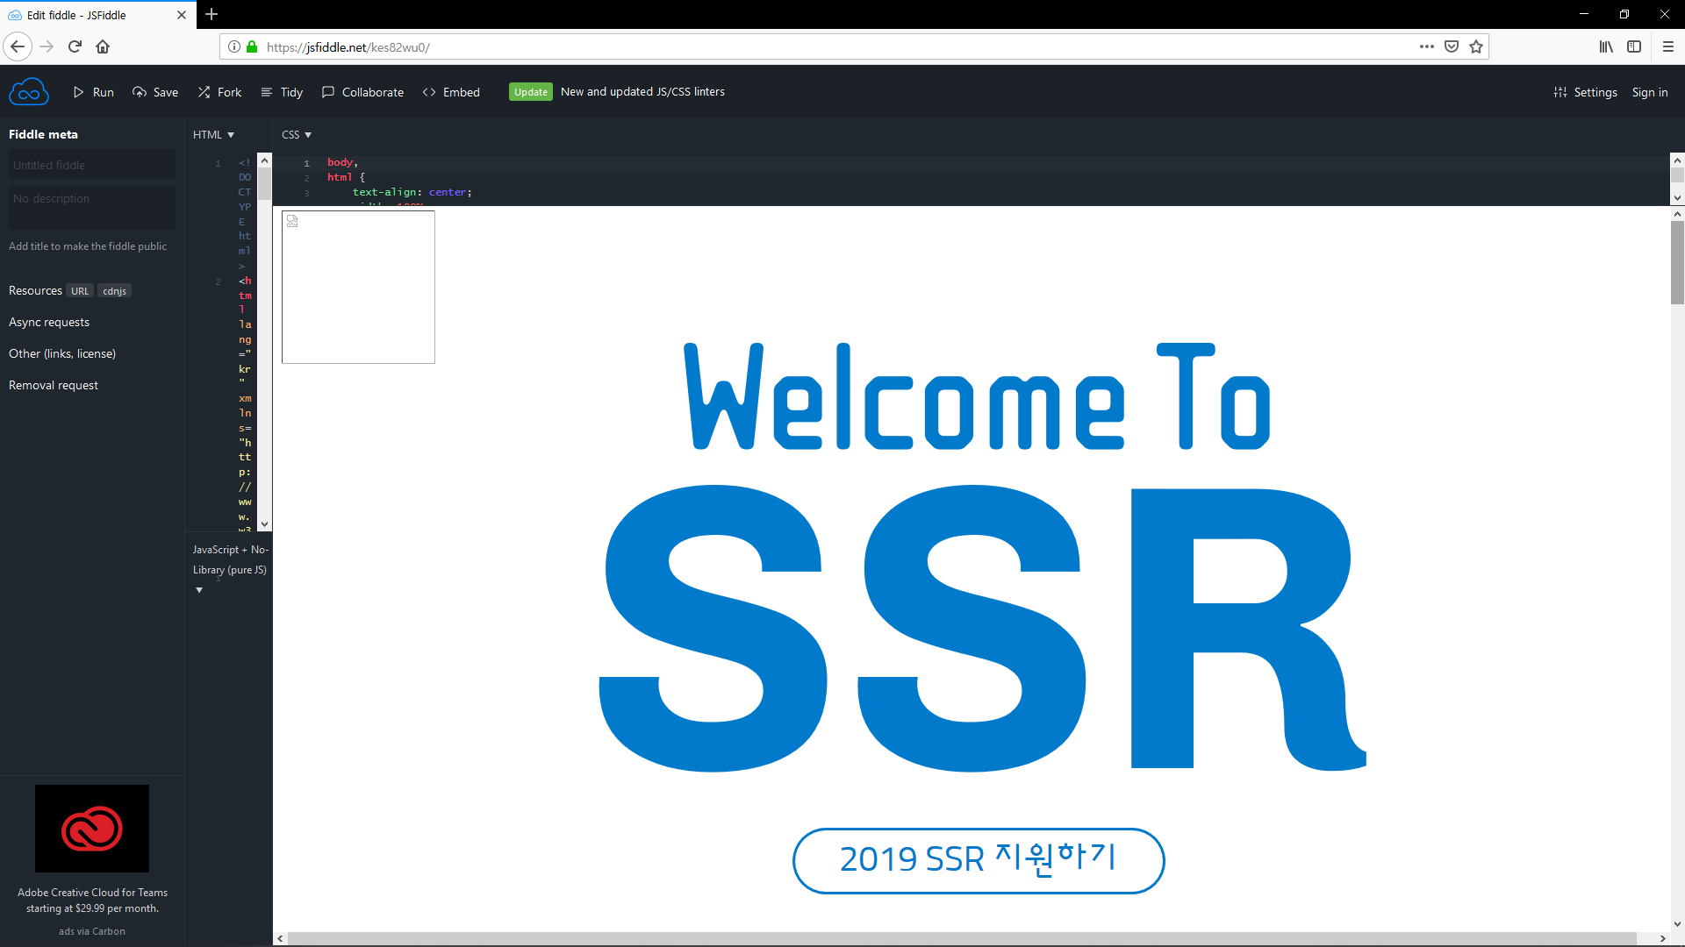Open the Removal request section
1685x947 pixels.
[x=54, y=385]
